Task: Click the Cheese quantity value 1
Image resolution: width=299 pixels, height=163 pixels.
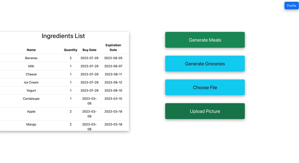Action: tap(70, 74)
